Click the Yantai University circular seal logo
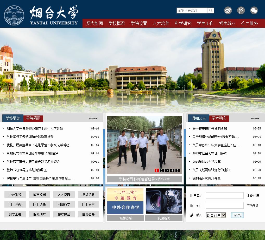Viewport: 265px width, 240px height. tap(14, 15)
